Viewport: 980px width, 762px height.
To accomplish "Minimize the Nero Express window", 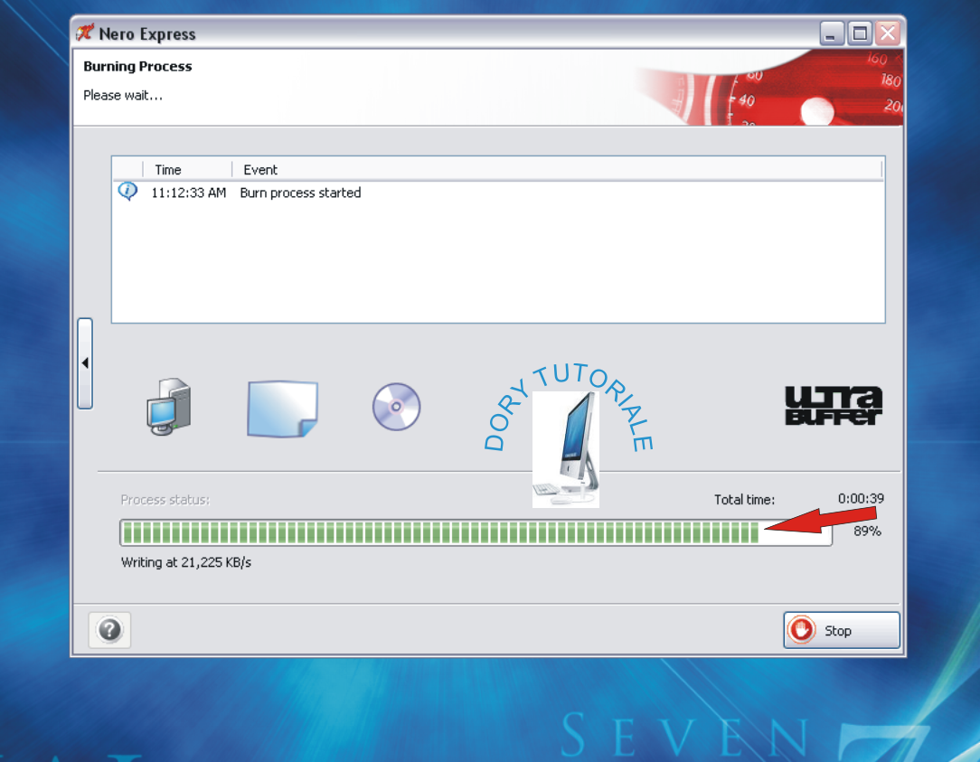I will (831, 33).
